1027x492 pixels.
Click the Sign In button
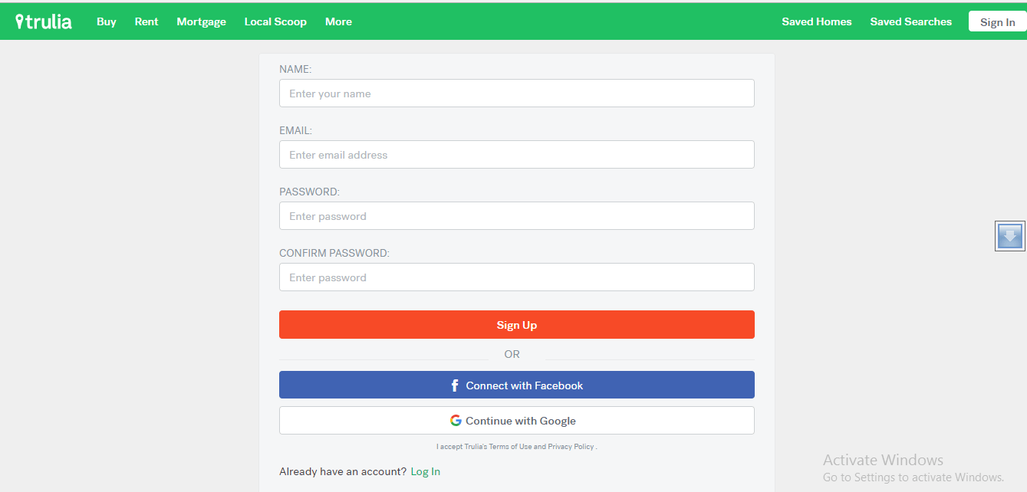tap(997, 21)
